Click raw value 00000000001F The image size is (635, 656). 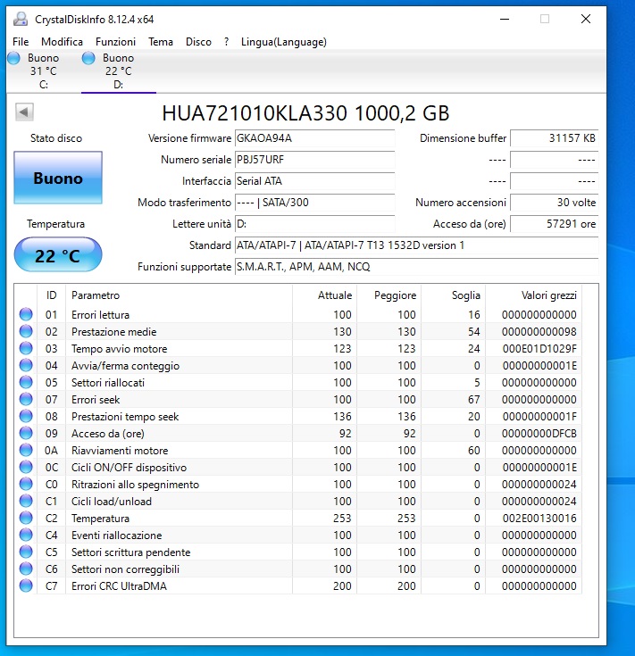(x=539, y=416)
